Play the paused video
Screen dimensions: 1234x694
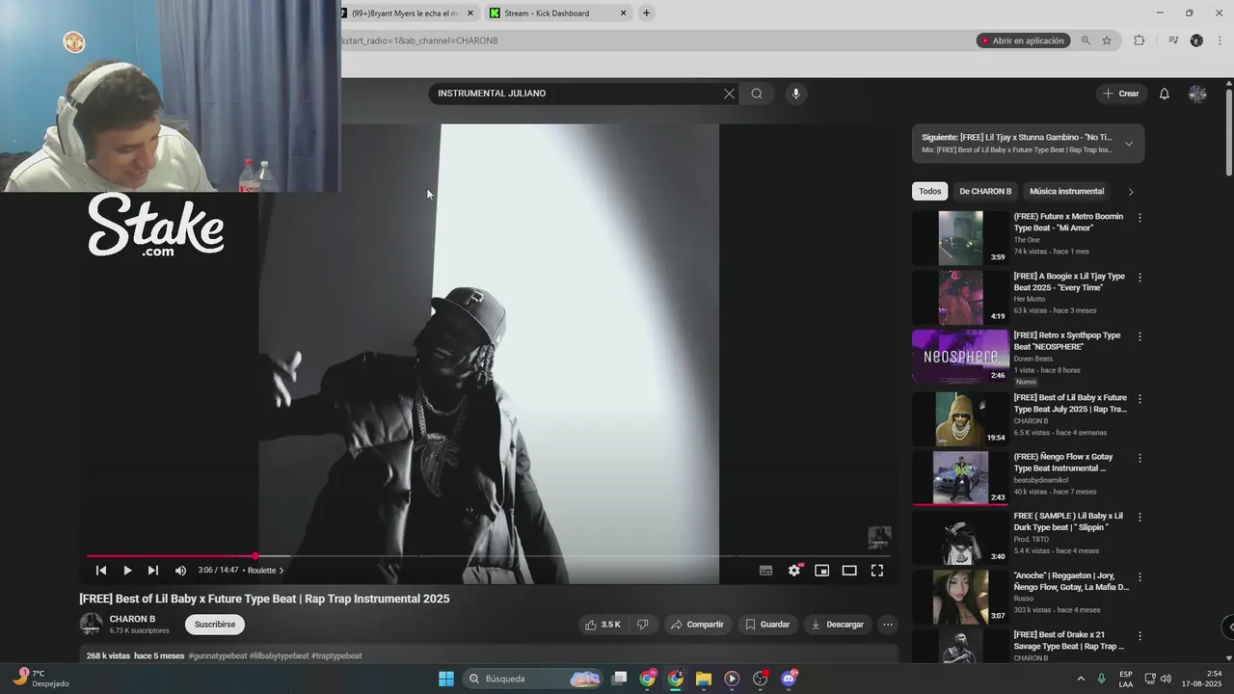coord(127,571)
